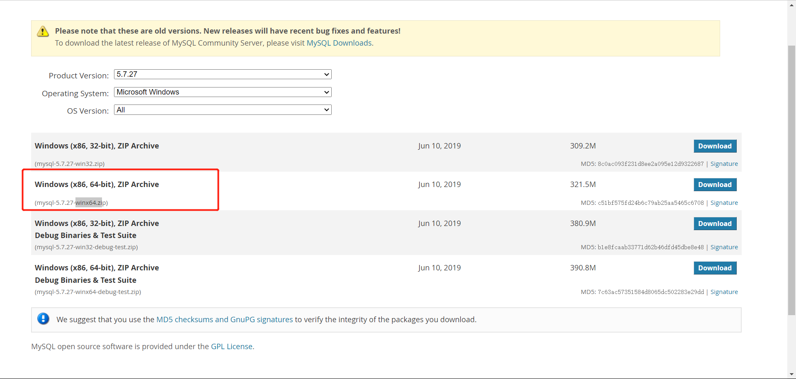
Task: Click the Product Version label
Action: tap(79, 75)
